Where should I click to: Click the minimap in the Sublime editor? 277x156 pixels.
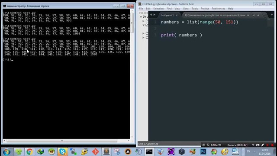271,23
